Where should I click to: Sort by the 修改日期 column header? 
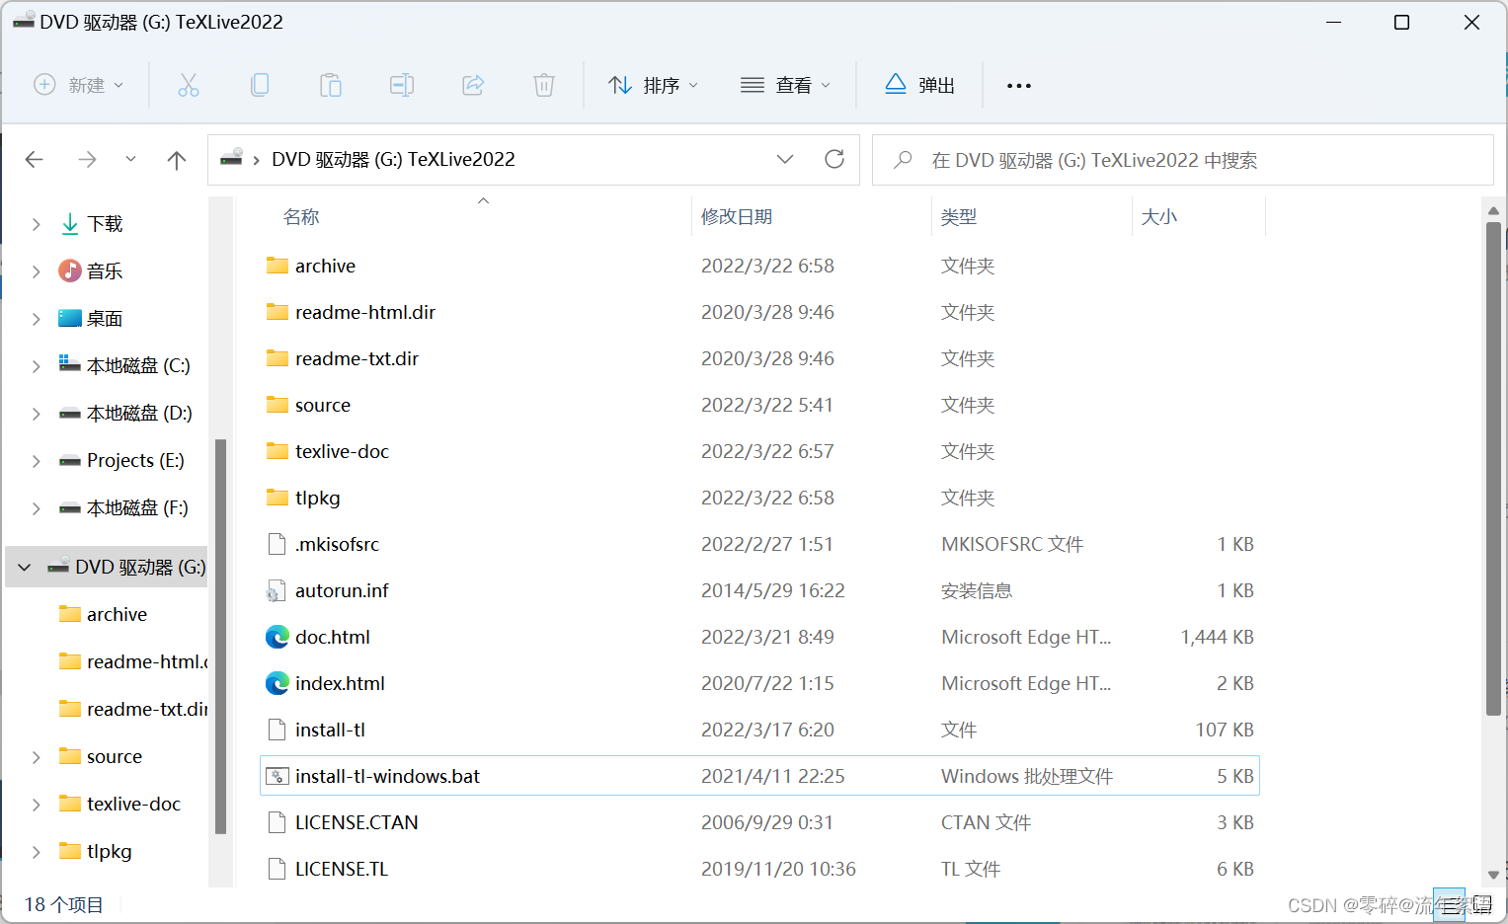(x=737, y=217)
